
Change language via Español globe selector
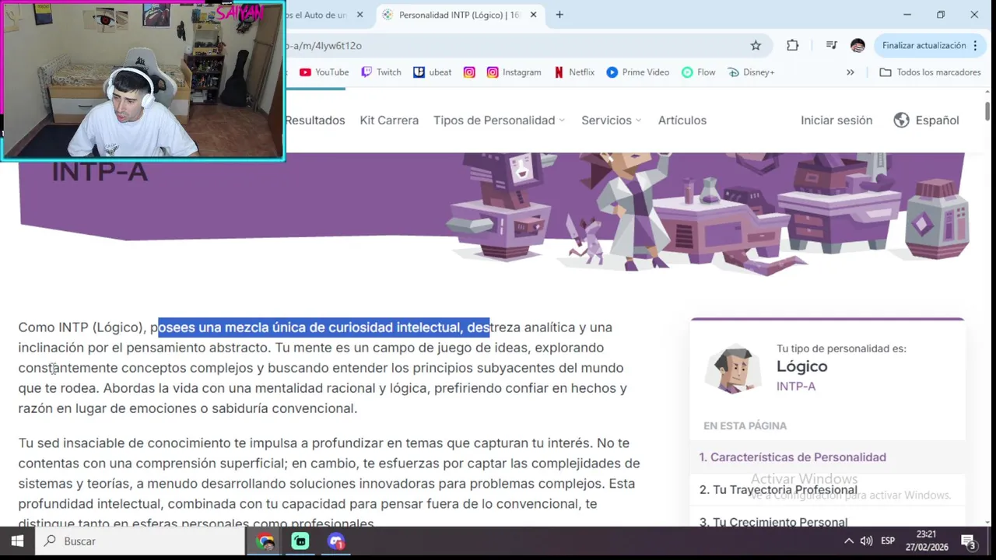pos(926,121)
